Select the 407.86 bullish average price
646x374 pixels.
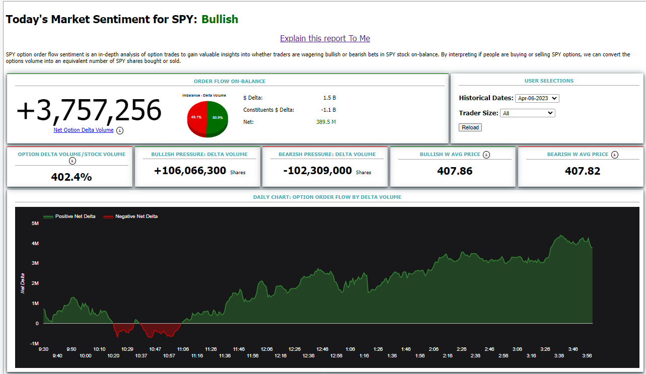[455, 171]
